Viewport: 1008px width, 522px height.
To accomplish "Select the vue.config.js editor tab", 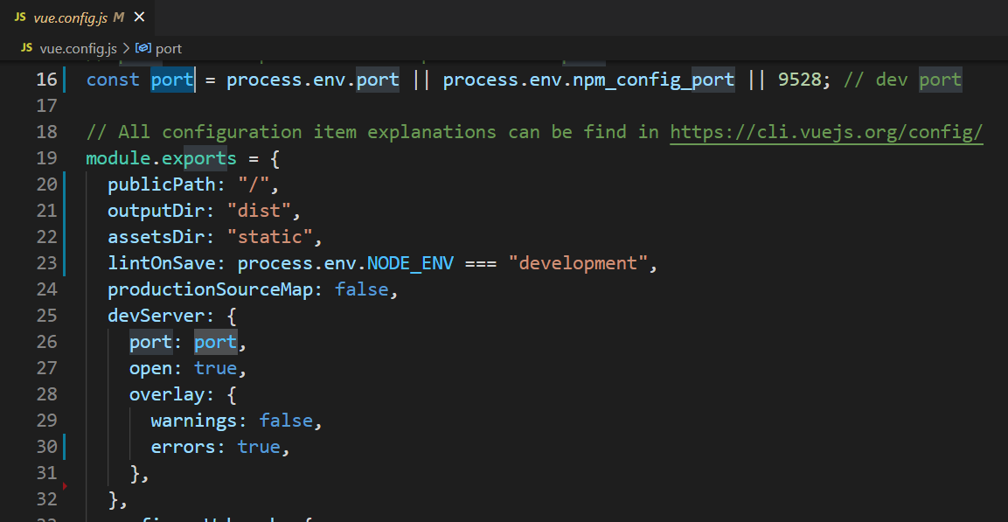I will tap(77, 17).
